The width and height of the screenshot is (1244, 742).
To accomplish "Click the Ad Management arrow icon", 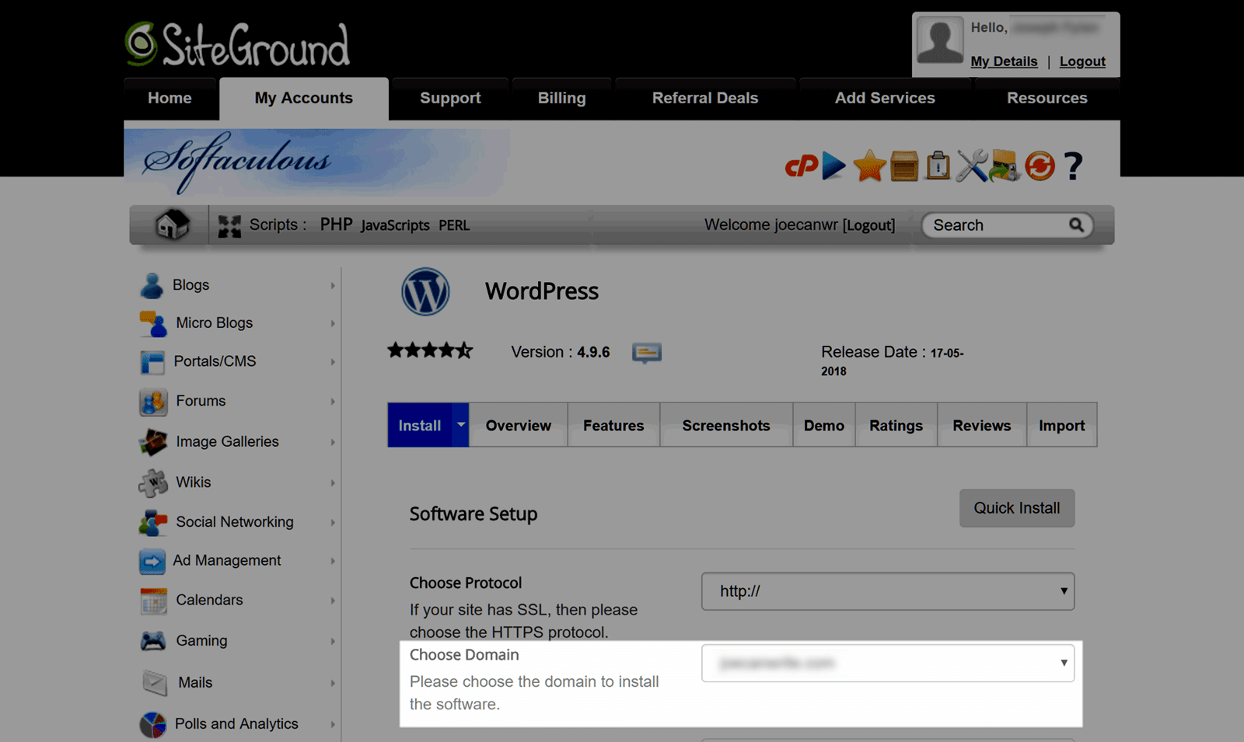I will click(152, 561).
